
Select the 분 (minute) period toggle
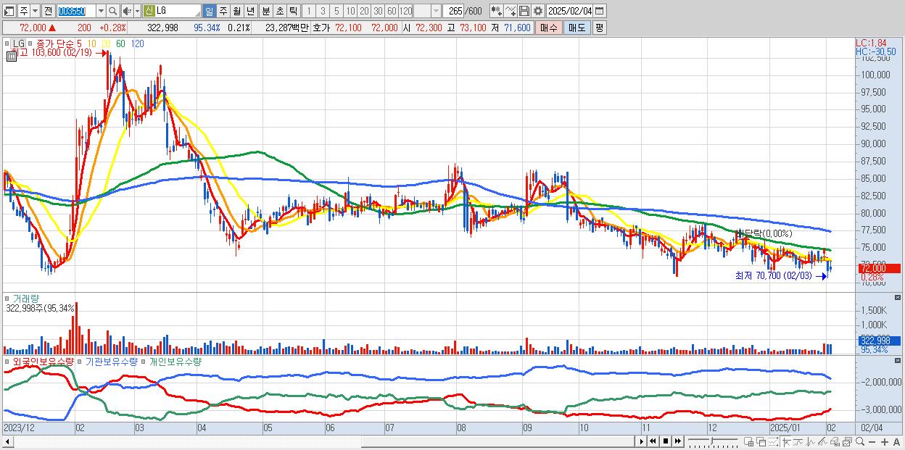point(266,11)
